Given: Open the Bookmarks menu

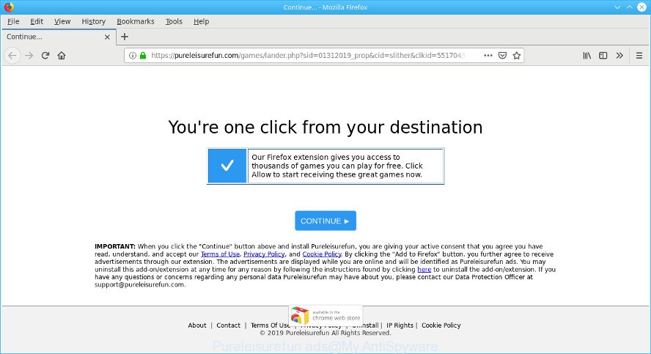Looking at the screenshot, I should tap(136, 21).
